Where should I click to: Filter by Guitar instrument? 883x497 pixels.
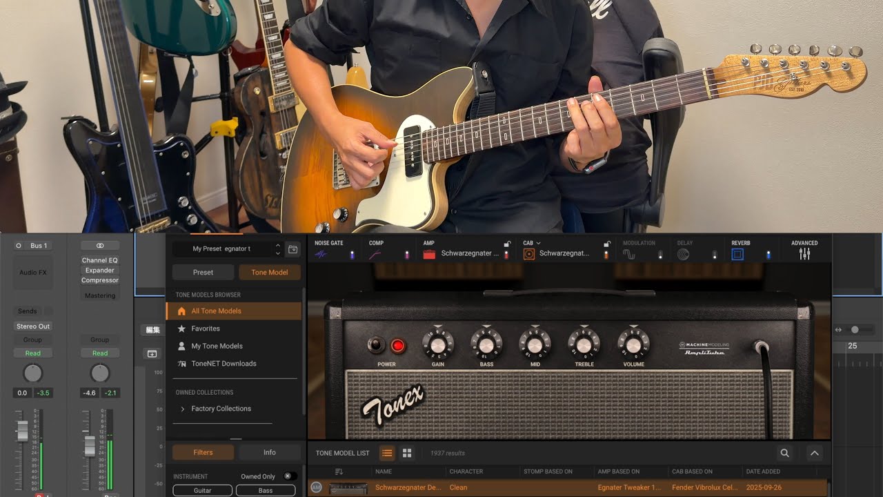point(202,490)
